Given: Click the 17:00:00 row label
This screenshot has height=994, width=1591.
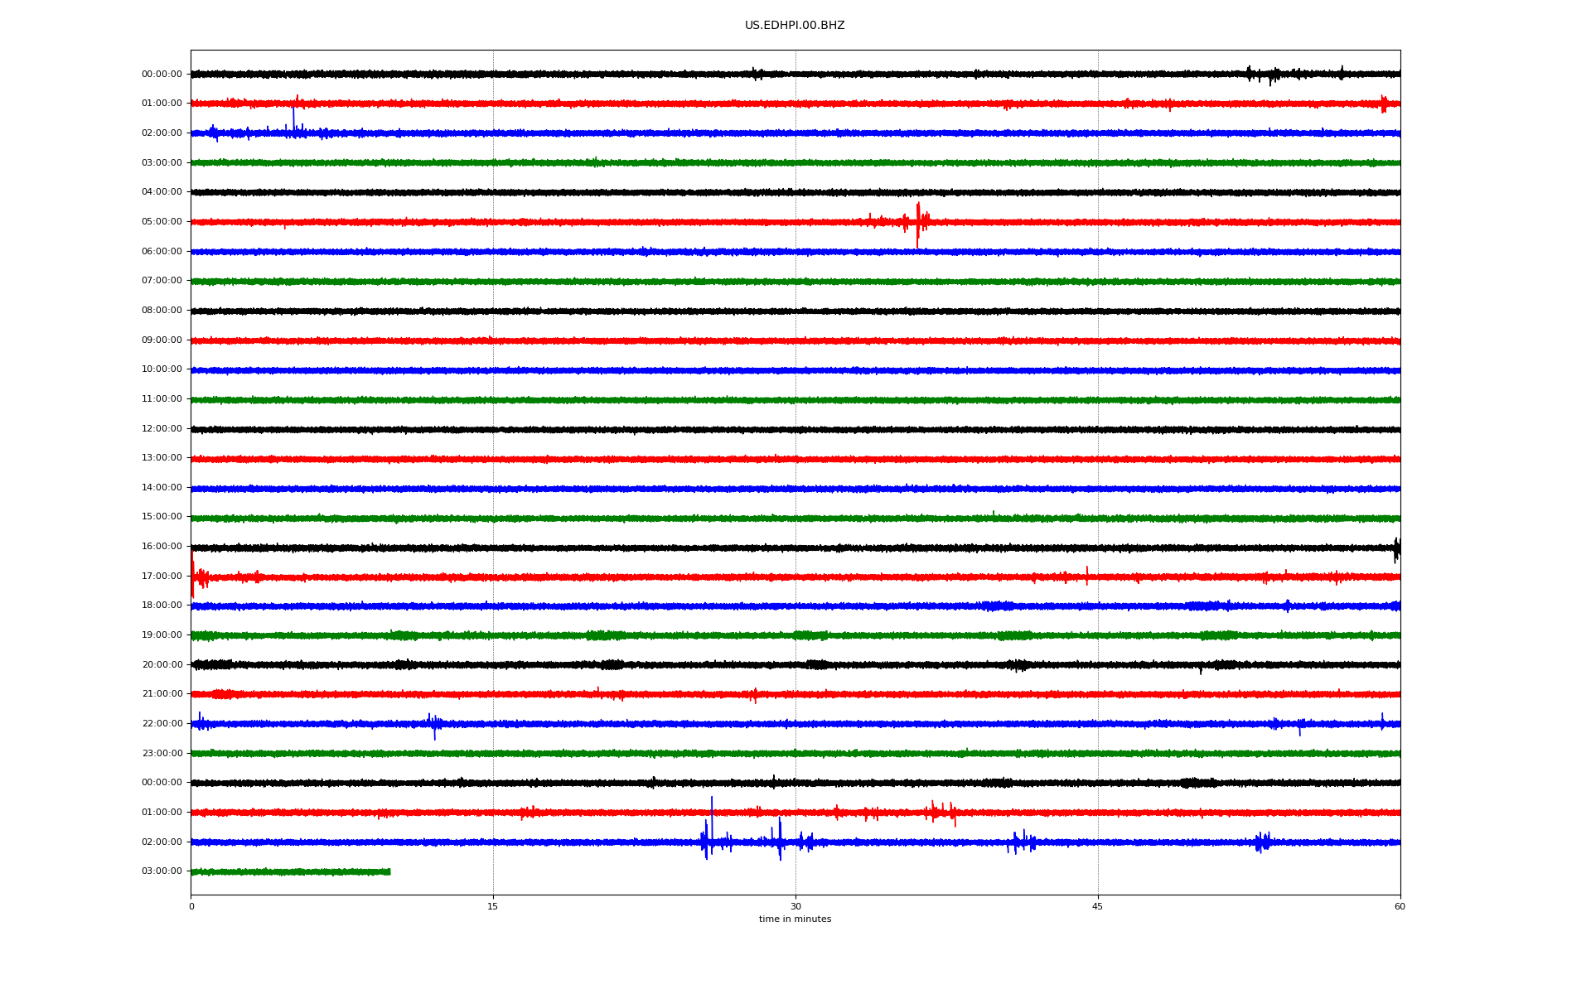Looking at the screenshot, I should 162,577.
